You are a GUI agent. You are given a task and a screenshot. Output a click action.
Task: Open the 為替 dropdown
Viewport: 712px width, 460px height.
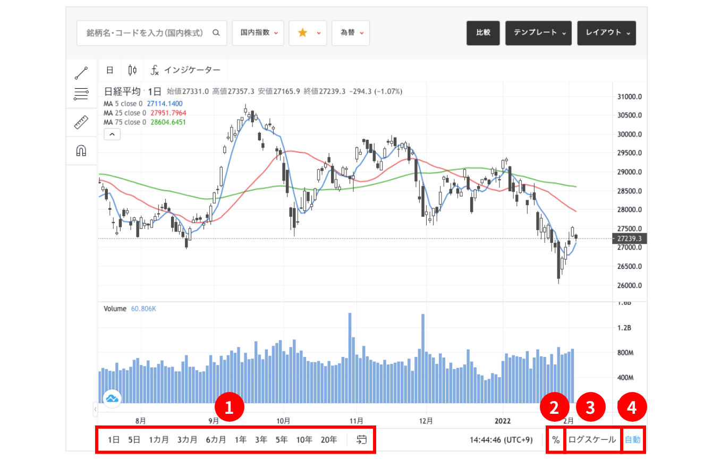pos(351,32)
